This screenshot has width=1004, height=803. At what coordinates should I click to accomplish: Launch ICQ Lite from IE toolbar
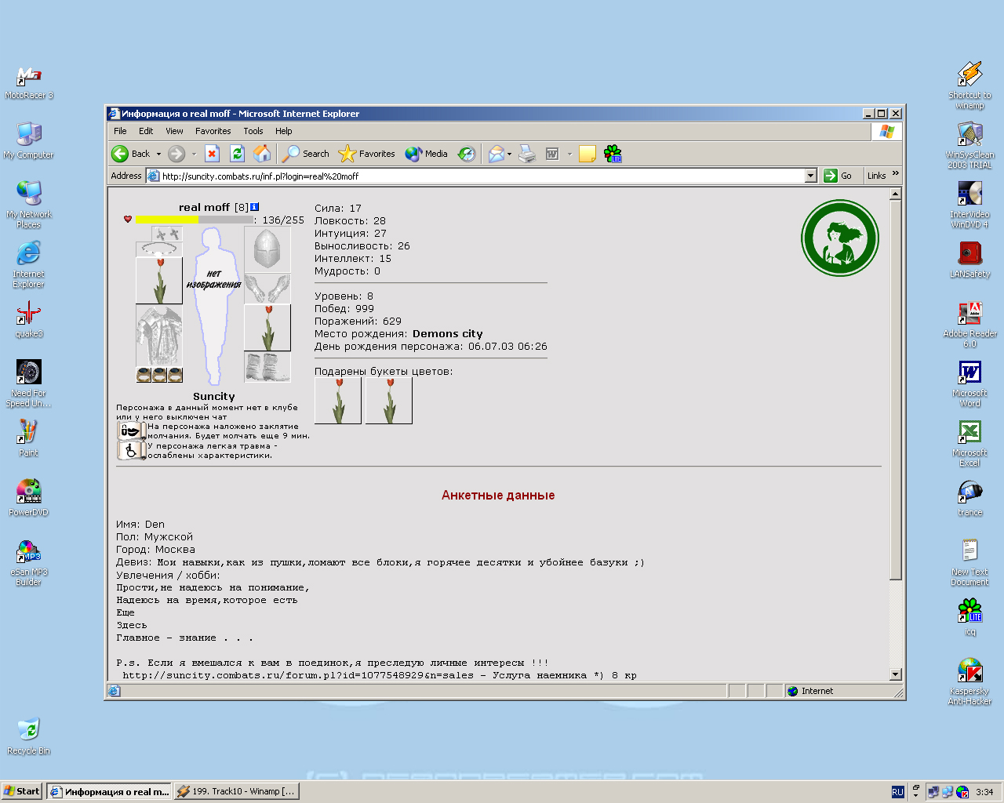(x=613, y=154)
